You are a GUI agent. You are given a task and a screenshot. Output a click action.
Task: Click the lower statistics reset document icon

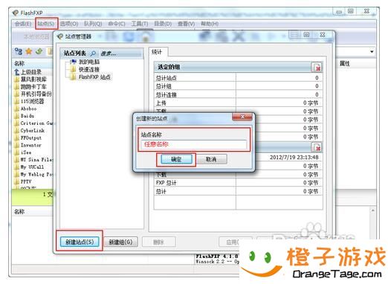317,147
